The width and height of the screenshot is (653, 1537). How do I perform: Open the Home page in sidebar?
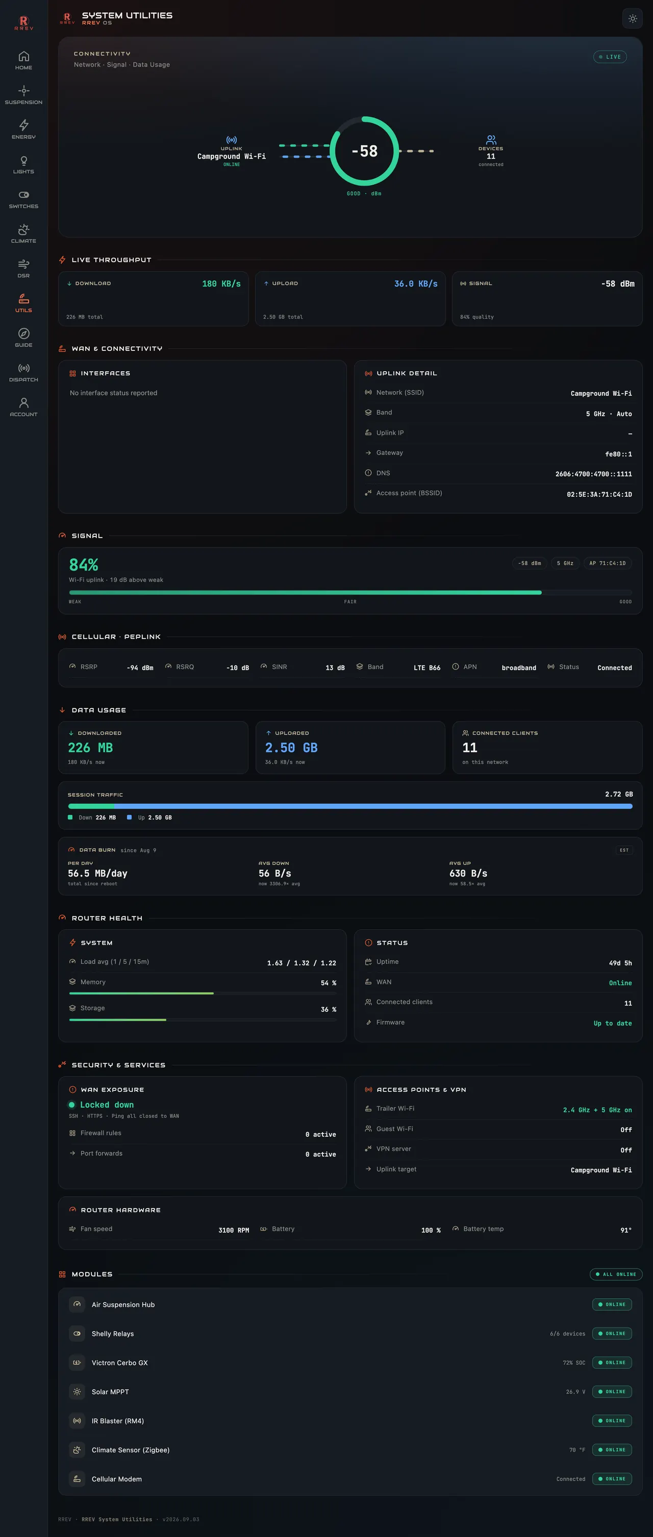pyautogui.click(x=24, y=60)
